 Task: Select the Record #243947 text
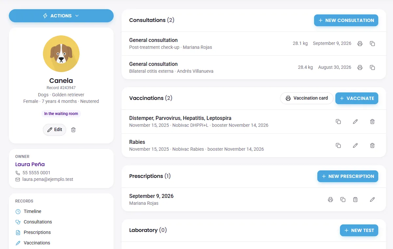pos(61,88)
